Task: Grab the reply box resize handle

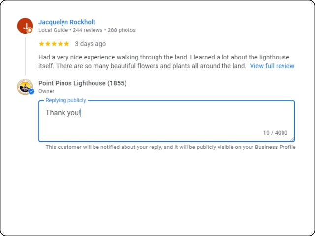Action: [x=292, y=139]
